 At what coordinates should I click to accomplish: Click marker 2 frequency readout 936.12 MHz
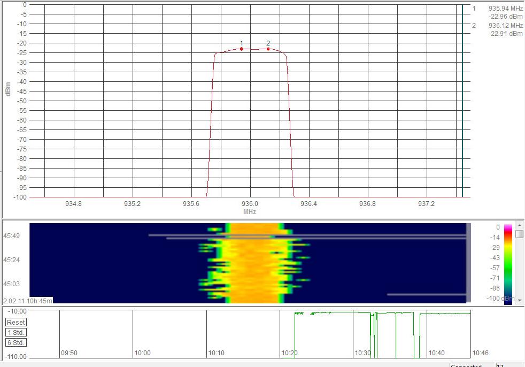[x=505, y=26]
